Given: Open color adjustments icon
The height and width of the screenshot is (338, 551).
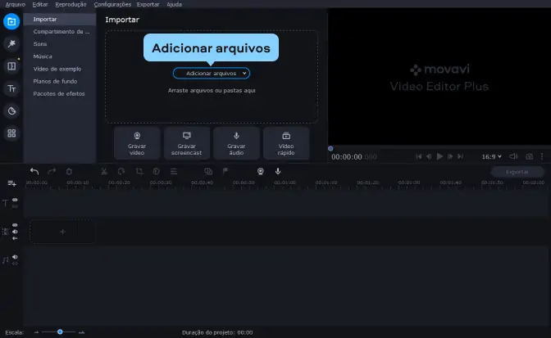Looking at the screenshot, I should (x=157, y=171).
